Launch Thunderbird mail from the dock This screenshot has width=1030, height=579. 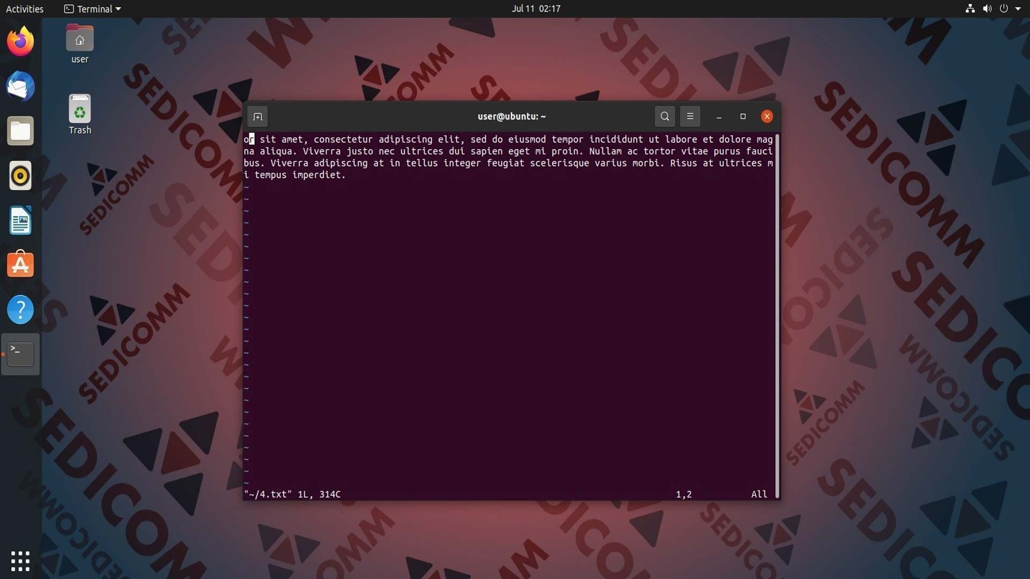[20, 86]
